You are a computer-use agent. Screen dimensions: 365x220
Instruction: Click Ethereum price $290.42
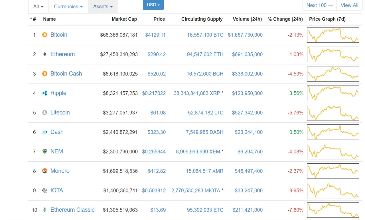157,54
